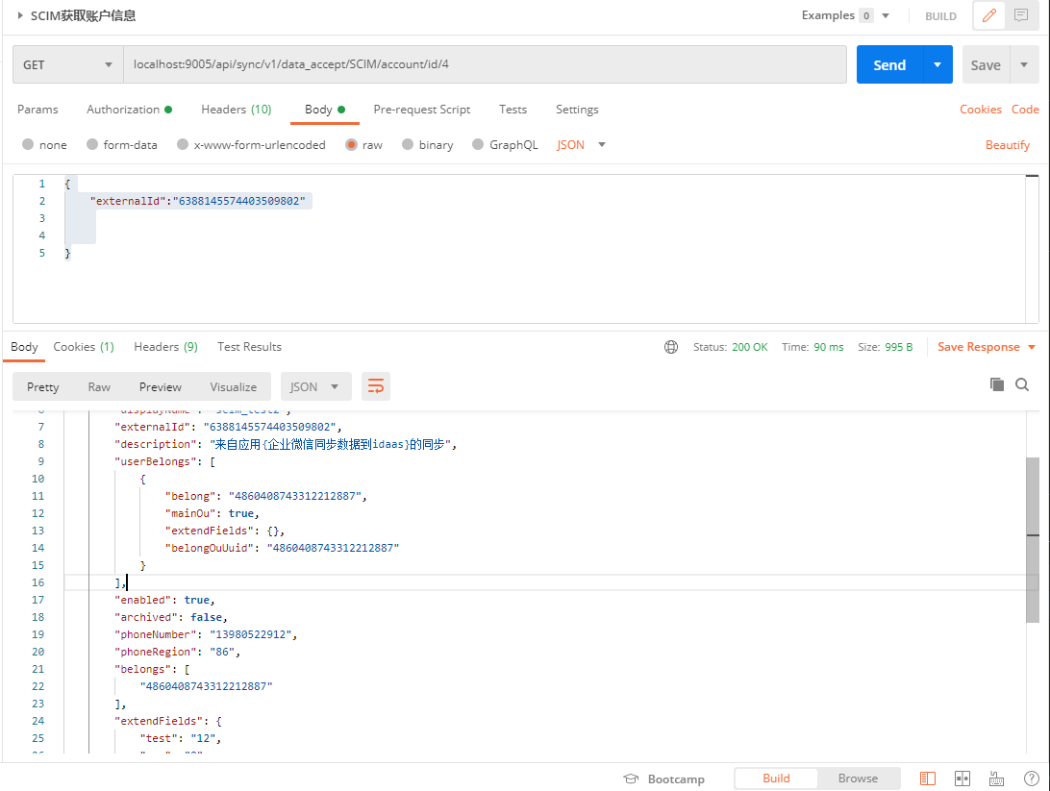Image resolution: width=1050 pixels, height=791 pixels.
Task: Select the form-data radio option
Action: (x=92, y=145)
